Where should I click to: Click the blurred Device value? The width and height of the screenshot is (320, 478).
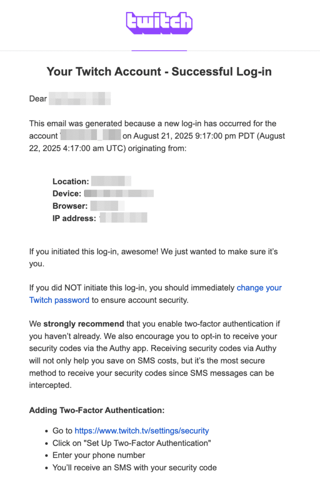tap(119, 193)
